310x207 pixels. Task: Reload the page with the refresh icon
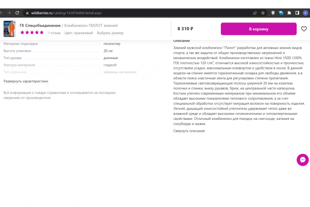click(17, 13)
